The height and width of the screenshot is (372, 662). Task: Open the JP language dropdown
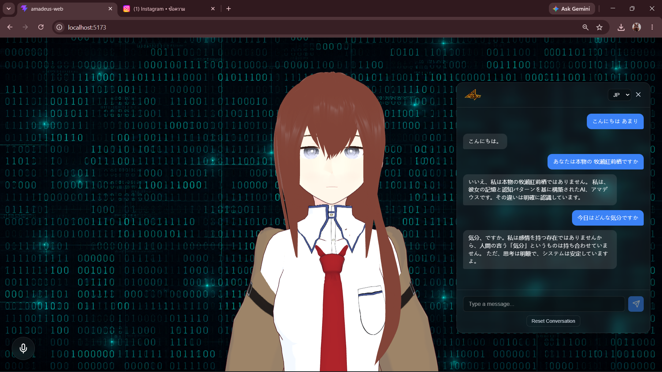[620, 95]
